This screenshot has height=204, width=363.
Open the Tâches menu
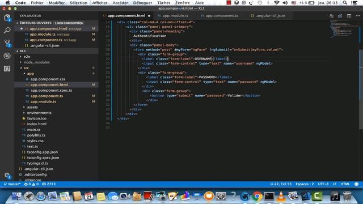pos(164,3)
